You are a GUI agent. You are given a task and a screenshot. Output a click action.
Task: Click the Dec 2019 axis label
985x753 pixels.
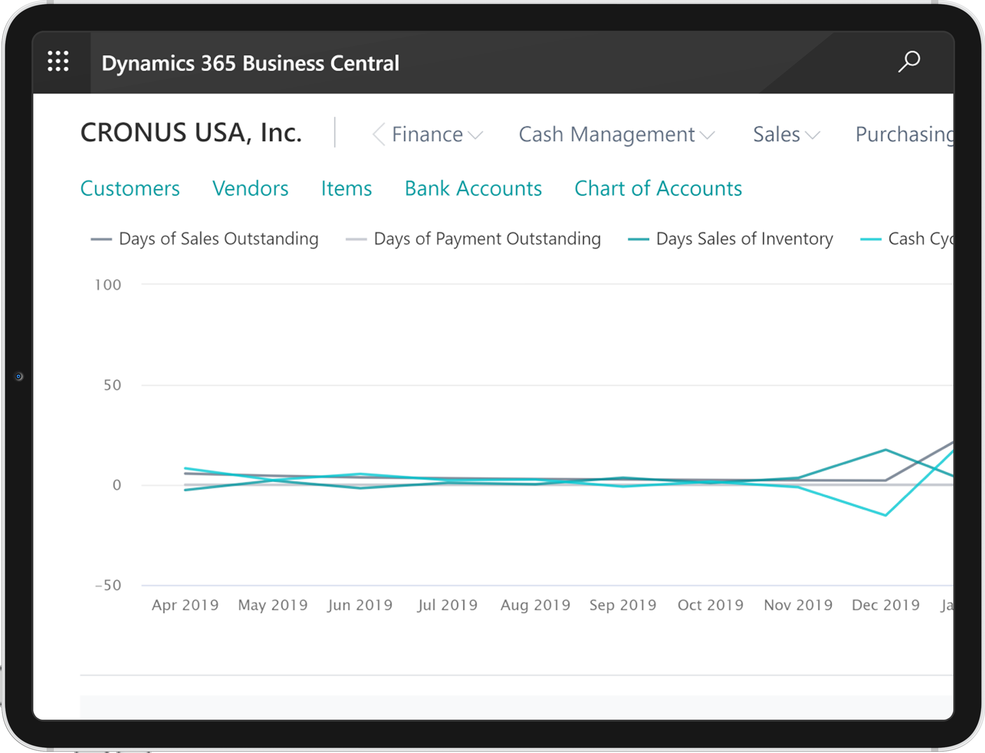click(x=885, y=605)
